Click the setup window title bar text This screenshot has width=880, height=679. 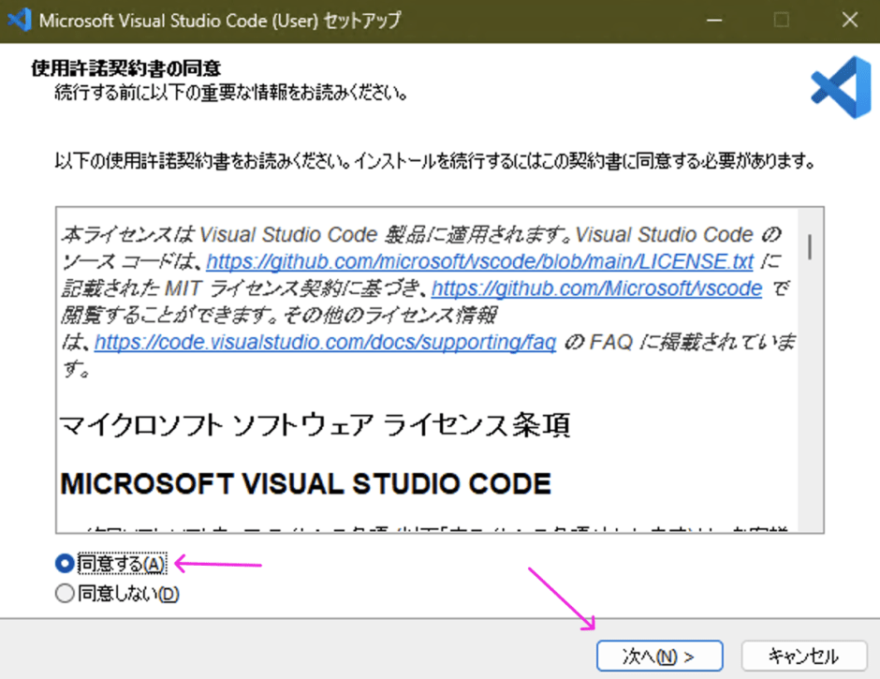(220, 21)
